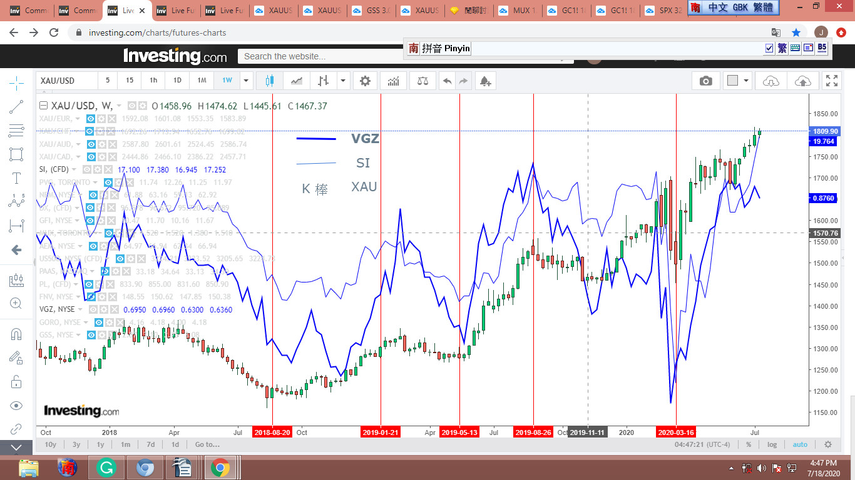Select the 1D timeframe interval
This screenshot has height=480, width=855.
(177, 81)
